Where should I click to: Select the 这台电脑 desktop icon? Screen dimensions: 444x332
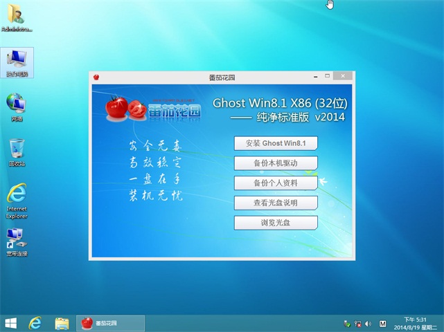pyautogui.click(x=17, y=62)
